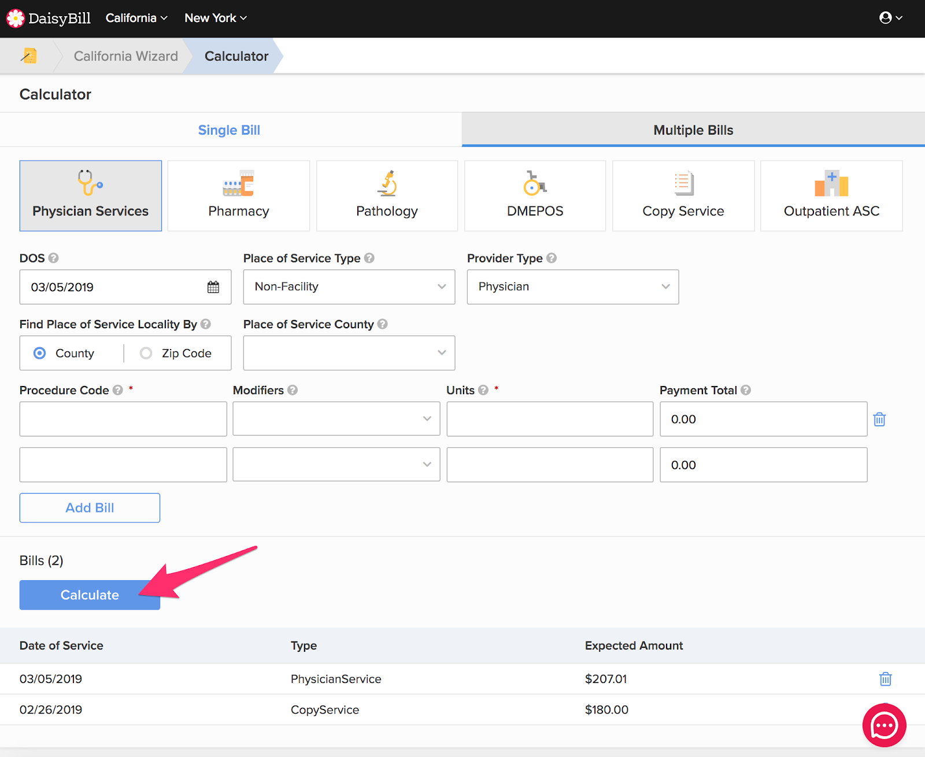Click the 03/05/2019 date of service cell

[x=51, y=679]
